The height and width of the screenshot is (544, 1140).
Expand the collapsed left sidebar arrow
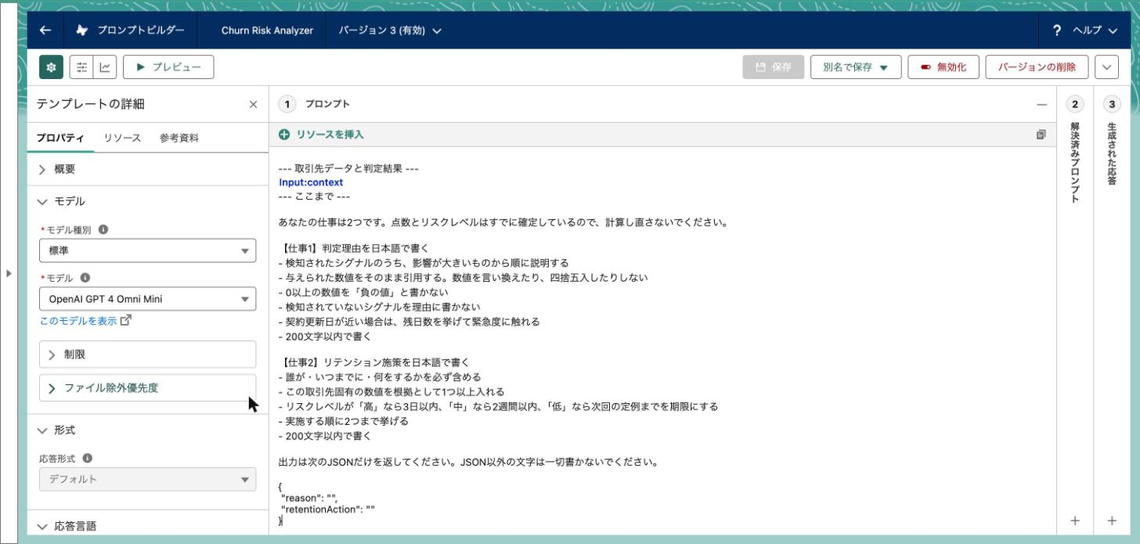9,273
